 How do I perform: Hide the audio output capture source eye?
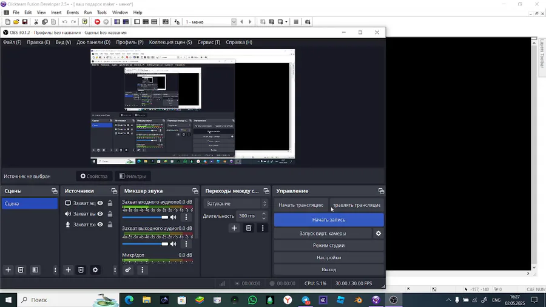pyautogui.click(x=100, y=214)
